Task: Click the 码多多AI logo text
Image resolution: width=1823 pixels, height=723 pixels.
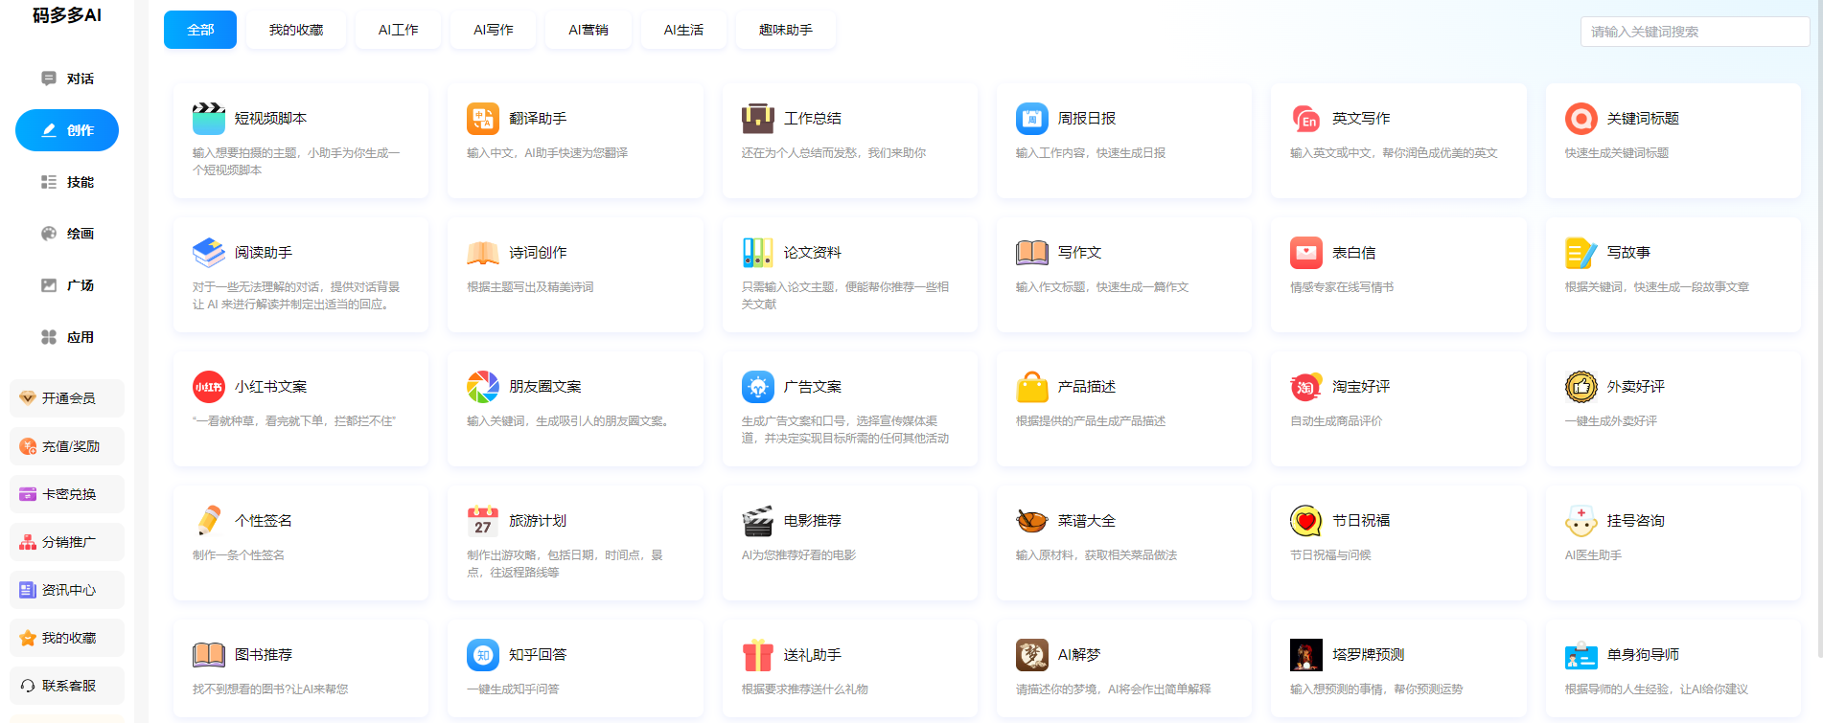Action: (x=67, y=15)
